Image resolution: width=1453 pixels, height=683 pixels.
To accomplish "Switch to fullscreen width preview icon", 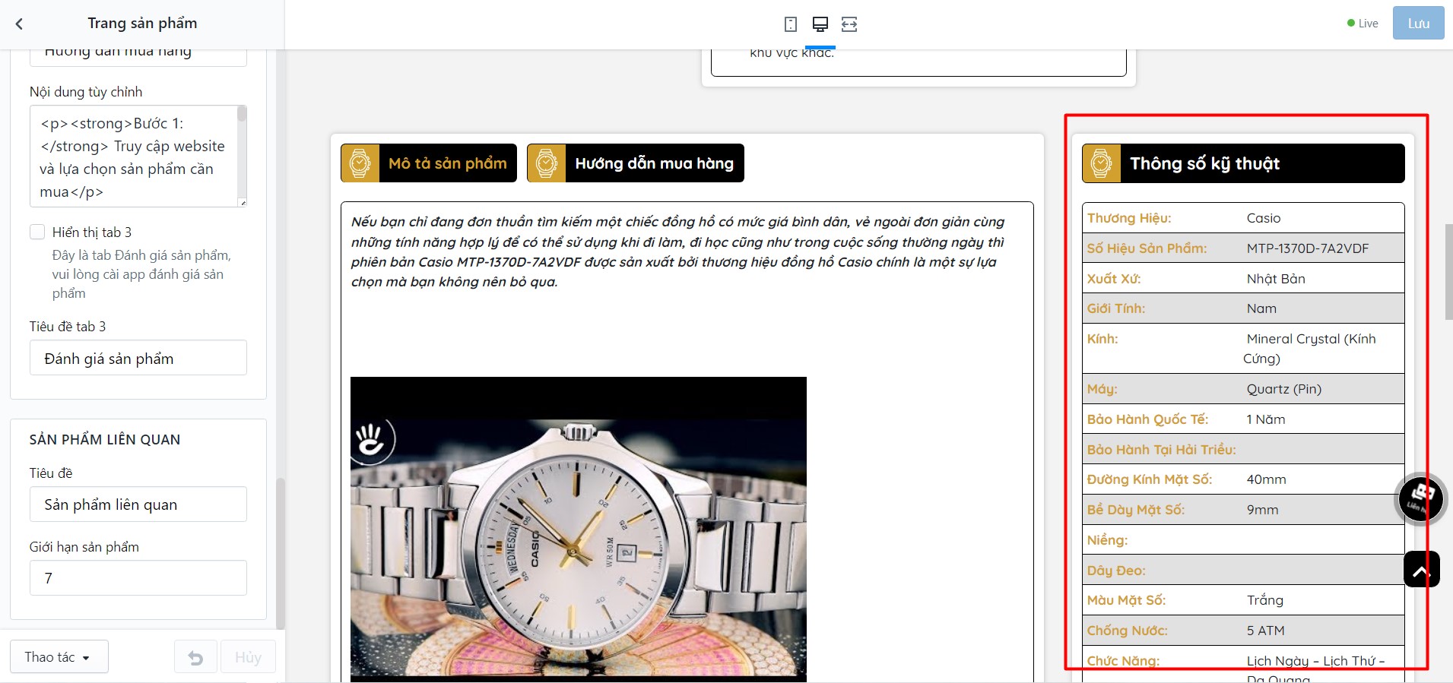I will click(x=849, y=24).
